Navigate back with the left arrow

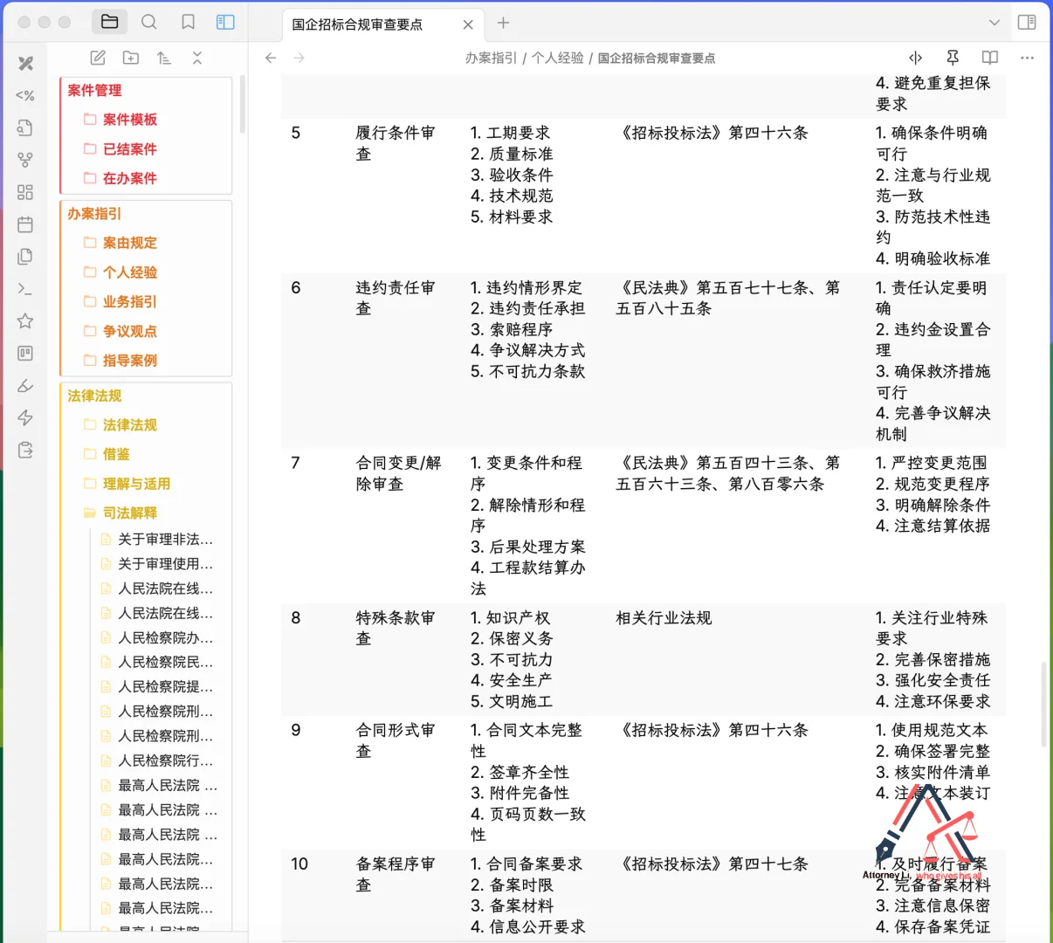tap(271, 58)
